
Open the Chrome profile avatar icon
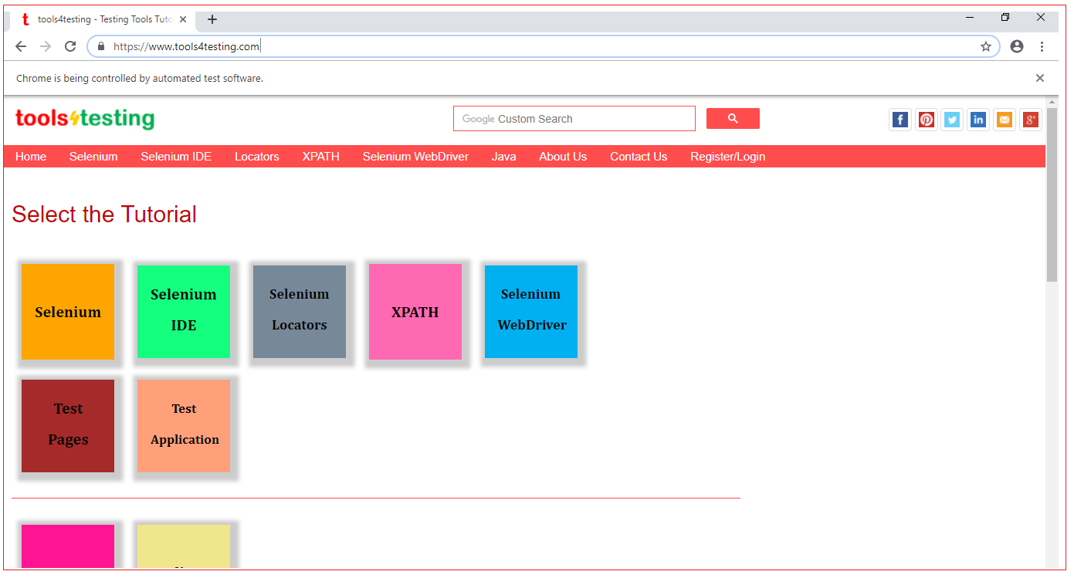[x=1017, y=46]
